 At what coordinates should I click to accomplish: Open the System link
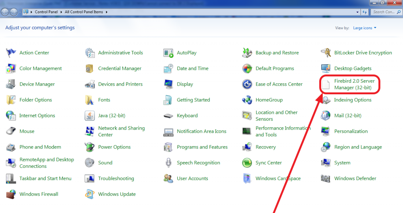point(342,163)
